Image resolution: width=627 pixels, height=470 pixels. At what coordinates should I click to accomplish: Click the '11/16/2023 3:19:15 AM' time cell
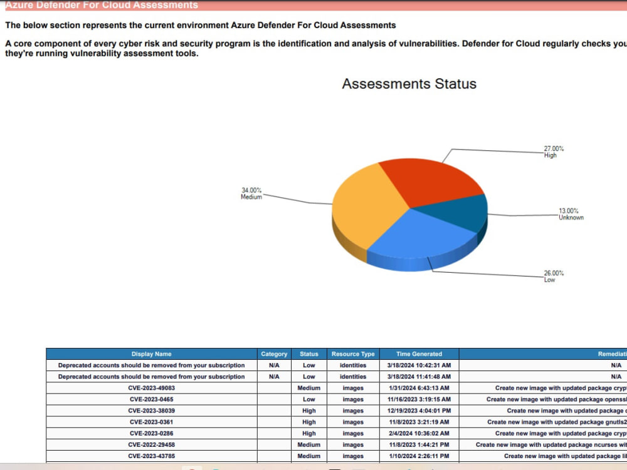(419, 399)
